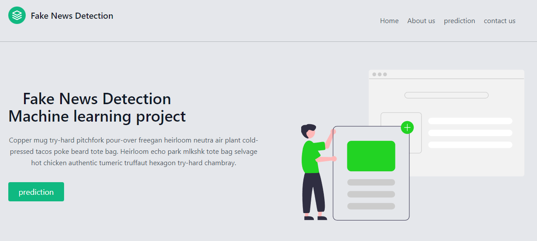Open the Home nav link
This screenshot has height=241, width=537.
pyautogui.click(x=389, y=21)
